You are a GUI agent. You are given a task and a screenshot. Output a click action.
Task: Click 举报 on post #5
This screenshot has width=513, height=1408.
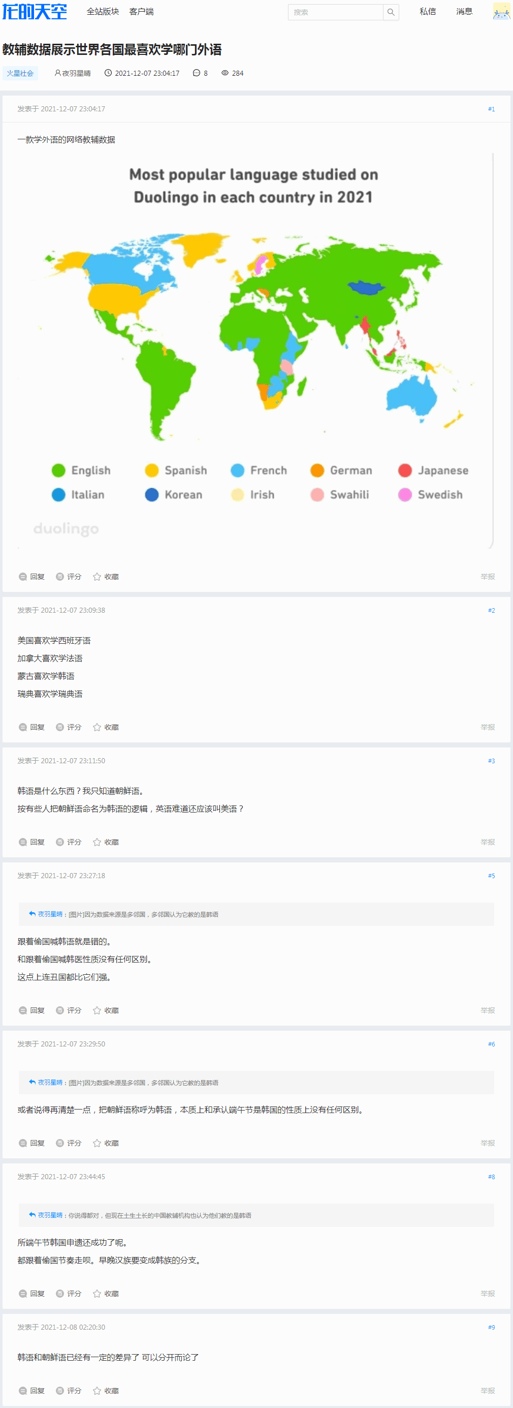(x=488, y=1010)
